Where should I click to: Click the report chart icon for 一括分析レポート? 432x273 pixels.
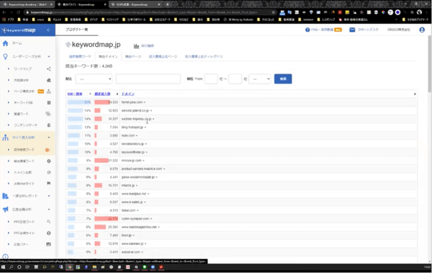pos(5,196)
